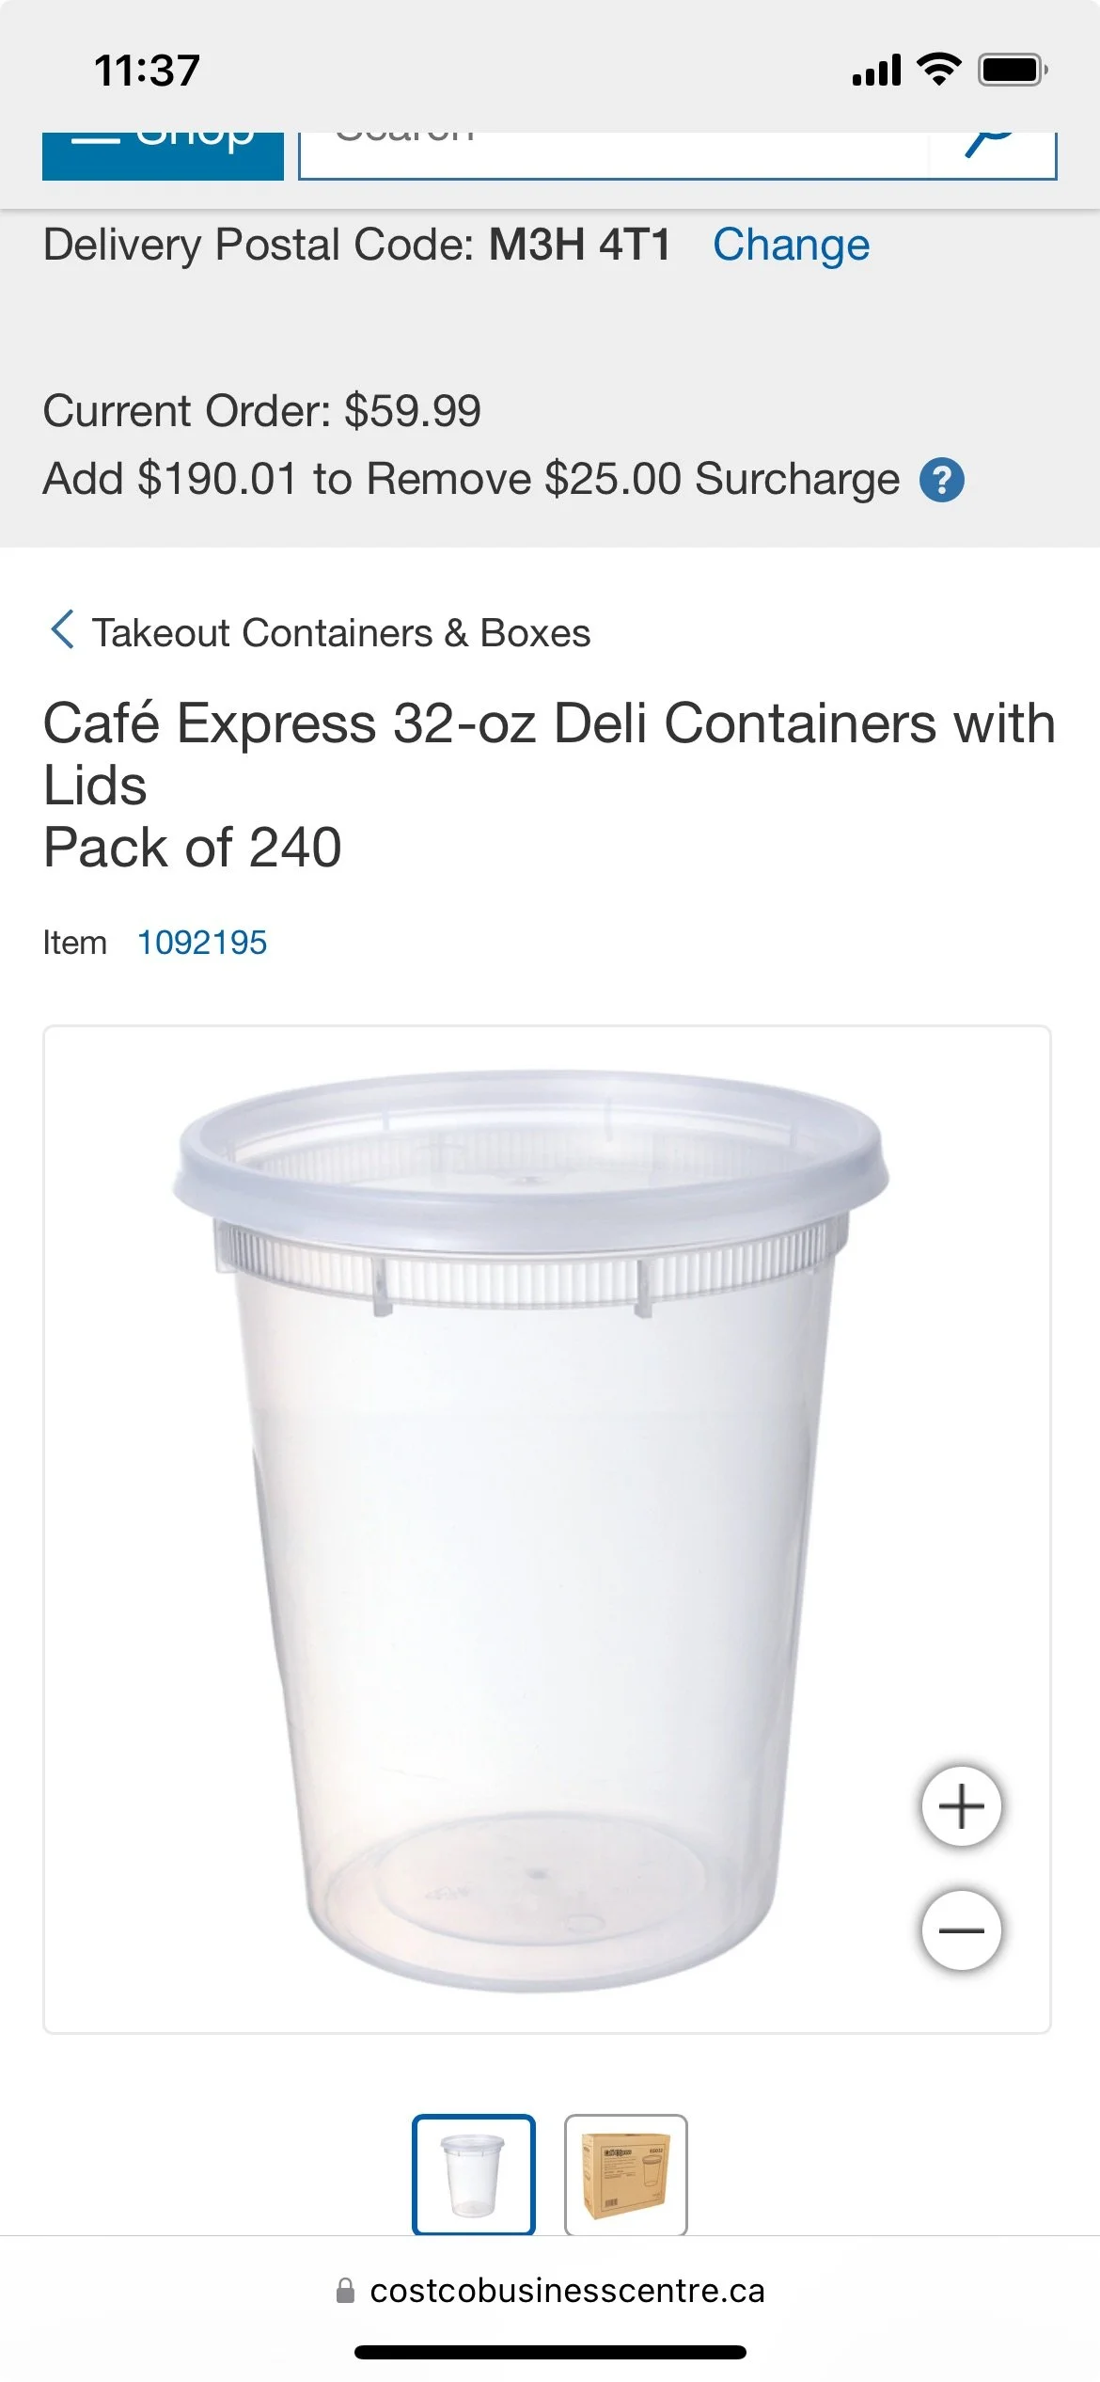Image resolution: width=1100 pixels, height=2382 pixels.
Task: Select the cardboard box packaging thumbnail
Action: pos(625,2174)
